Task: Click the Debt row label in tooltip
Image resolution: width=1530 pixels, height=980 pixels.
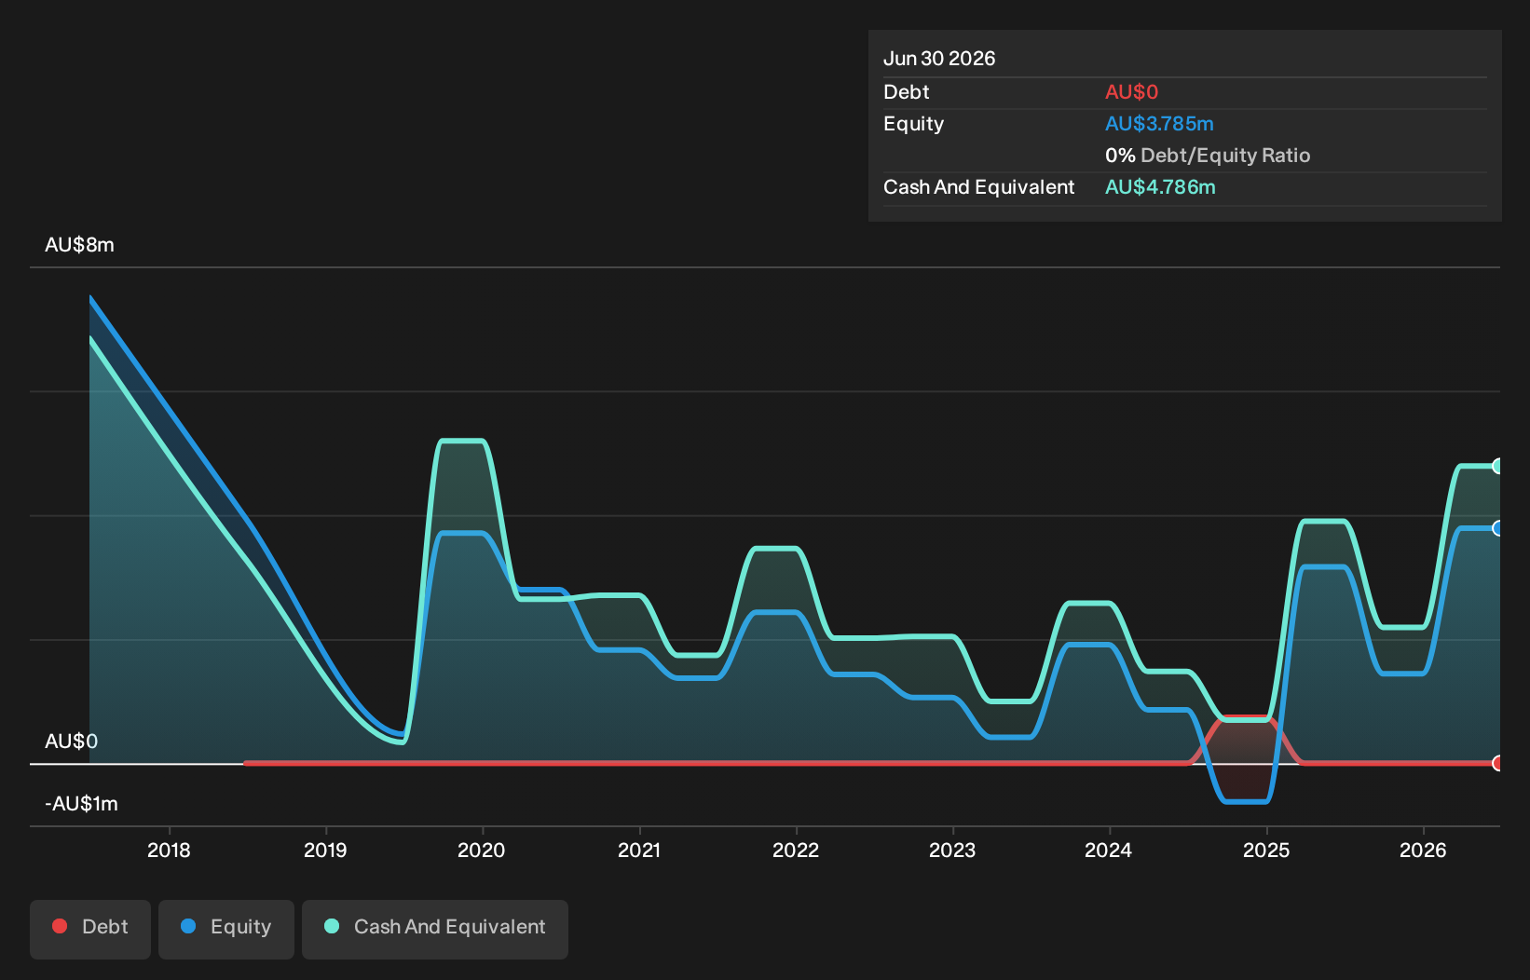Action: tap(906, 92)
